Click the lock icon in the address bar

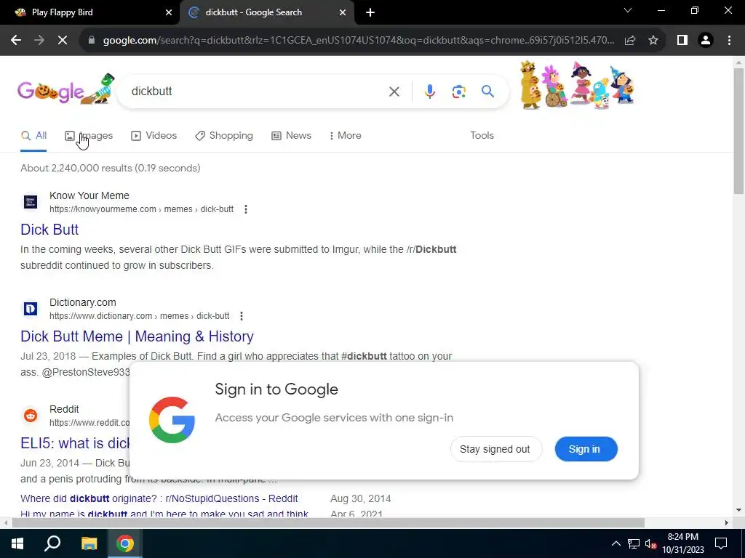tap(92, 41)
